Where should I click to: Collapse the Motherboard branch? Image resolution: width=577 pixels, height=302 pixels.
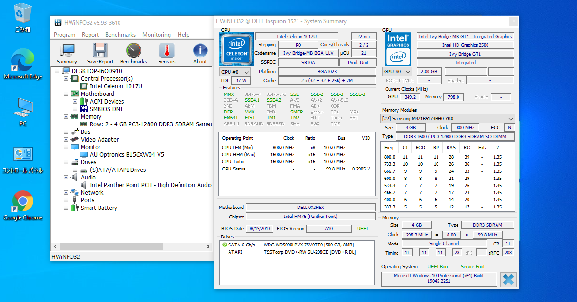tap(66, 94)
